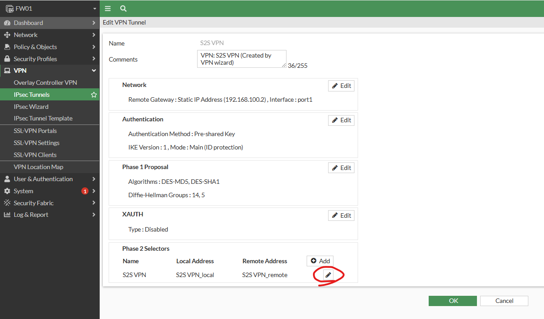
Task: Expand the Dashboard menu chevron
Action: [94, 23]
